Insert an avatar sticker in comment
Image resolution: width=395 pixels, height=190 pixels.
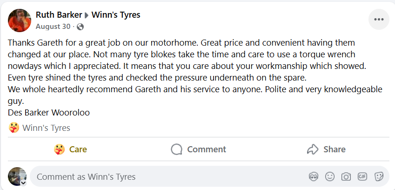[314, 176]
